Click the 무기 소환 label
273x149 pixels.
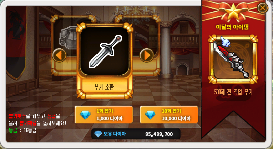pos(104,86)
